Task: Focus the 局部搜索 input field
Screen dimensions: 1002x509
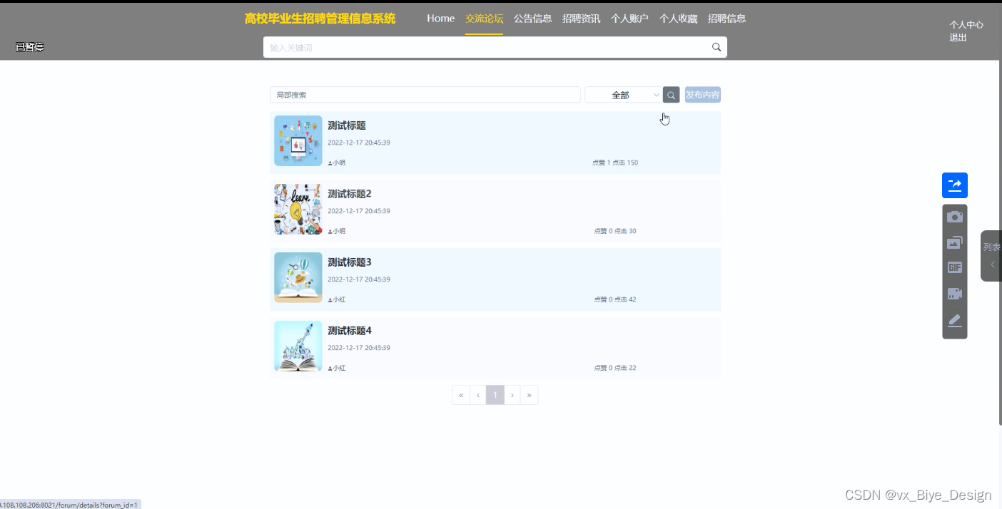Action: point(425,95)
